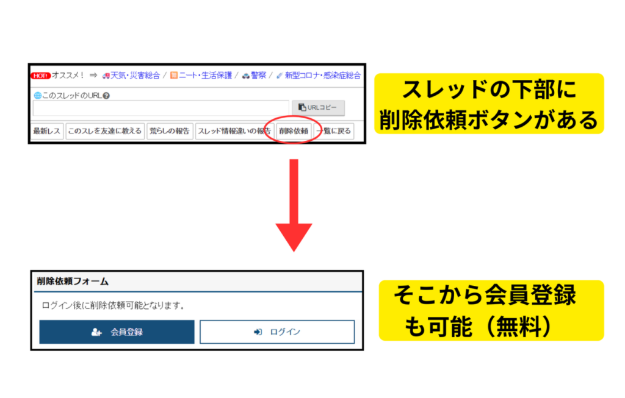This screenshot has height=398, width=625.
Task: Click the 最新レス button
Action: (x=47, y=131)
